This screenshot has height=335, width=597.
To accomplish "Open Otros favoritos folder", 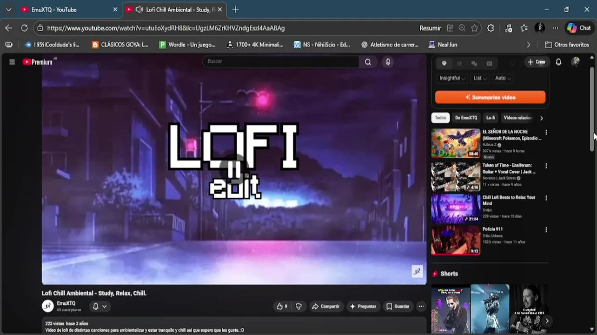I will (567, 45).
